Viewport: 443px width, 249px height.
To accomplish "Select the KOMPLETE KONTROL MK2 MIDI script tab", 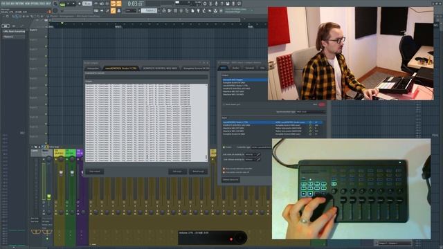I will click(160, 68).
